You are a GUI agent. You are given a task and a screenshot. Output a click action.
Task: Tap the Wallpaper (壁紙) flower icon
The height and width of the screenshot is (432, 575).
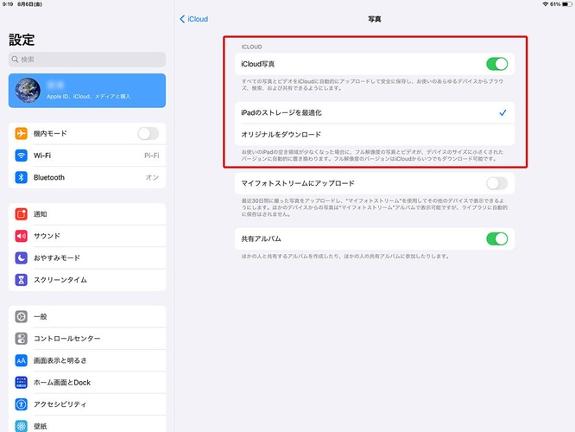[x=22, y=426]
